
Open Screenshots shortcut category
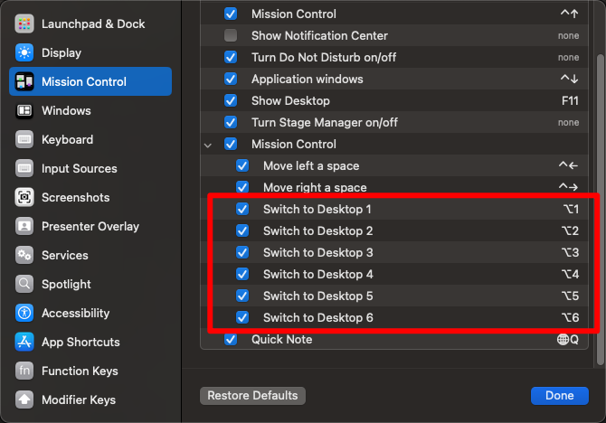[90, 197]
